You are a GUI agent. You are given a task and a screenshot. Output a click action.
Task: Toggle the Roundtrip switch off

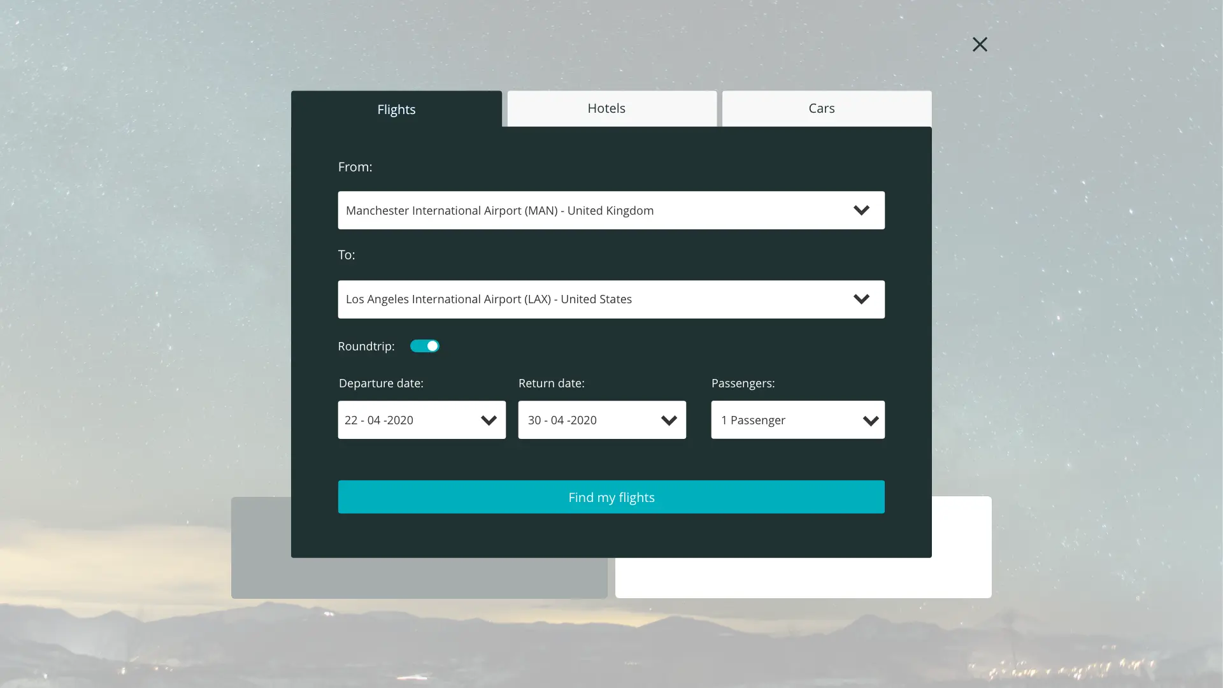point(425,346)
